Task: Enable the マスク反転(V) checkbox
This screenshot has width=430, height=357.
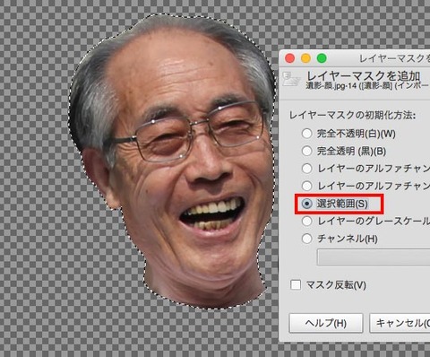Action: [296, 284]
